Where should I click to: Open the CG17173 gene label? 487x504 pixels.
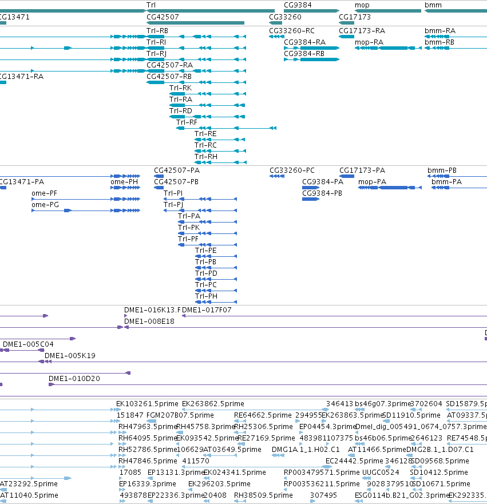(355, 17)
